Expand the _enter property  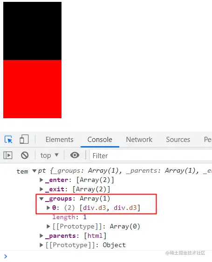41,180
